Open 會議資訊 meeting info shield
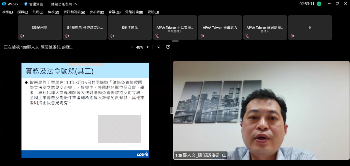Screen dimensions: 350x166 [x=34, y=4]
